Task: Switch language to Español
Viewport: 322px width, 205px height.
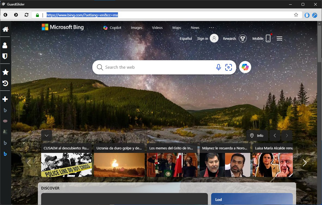Action: click(186, 38)
